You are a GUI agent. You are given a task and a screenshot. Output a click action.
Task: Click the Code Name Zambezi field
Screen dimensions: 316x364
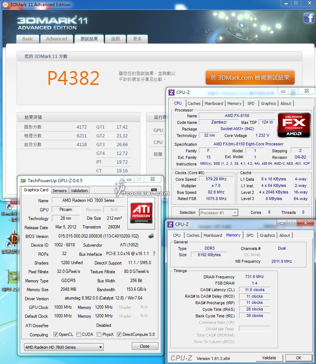[x=219, y=122]
